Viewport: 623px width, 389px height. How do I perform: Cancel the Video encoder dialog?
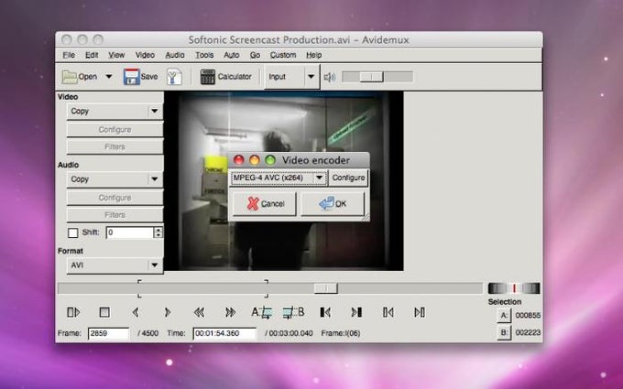(x=265, y=203)
